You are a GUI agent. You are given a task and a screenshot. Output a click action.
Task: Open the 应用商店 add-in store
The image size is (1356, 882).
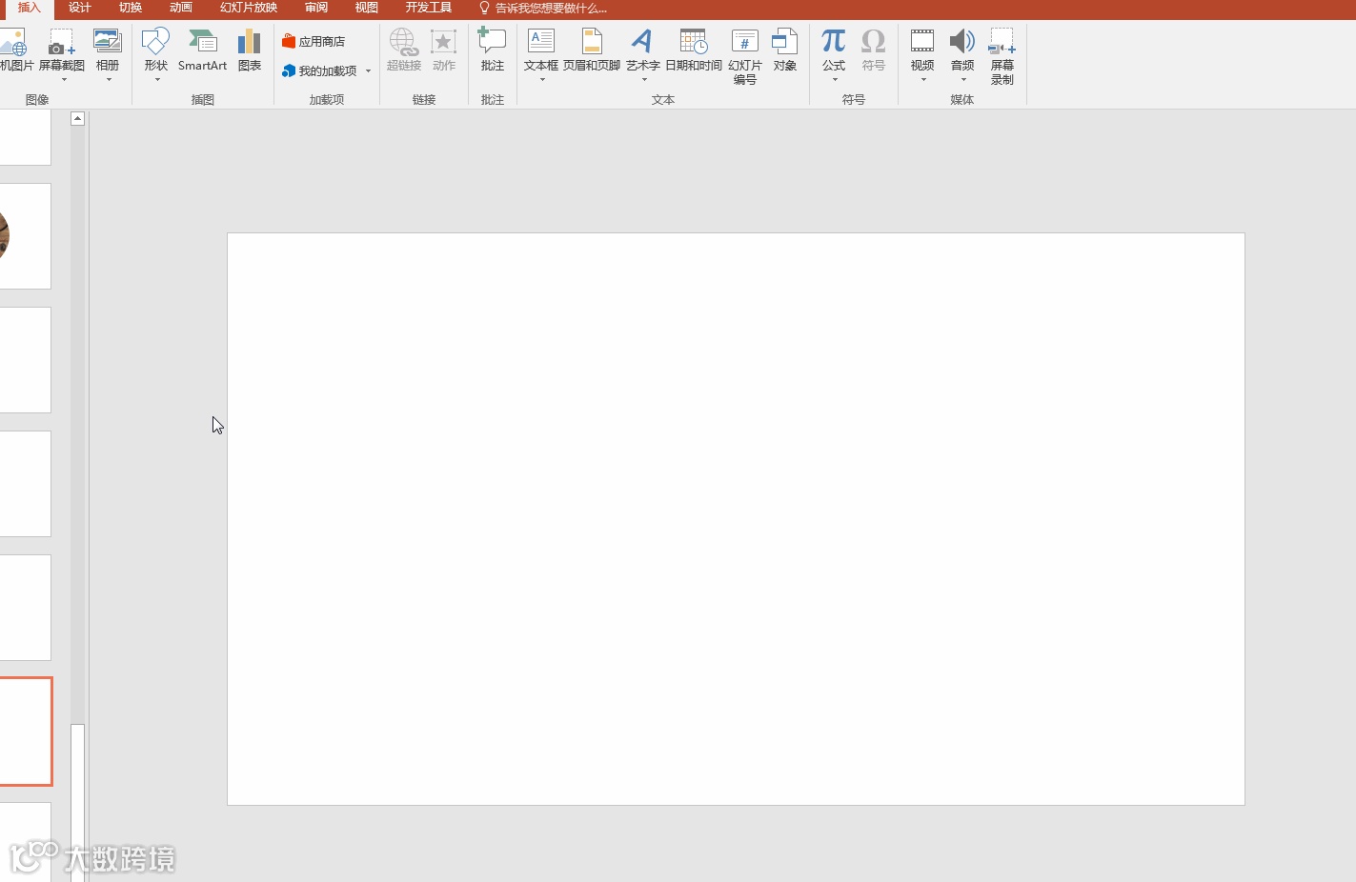click(314, 42)
